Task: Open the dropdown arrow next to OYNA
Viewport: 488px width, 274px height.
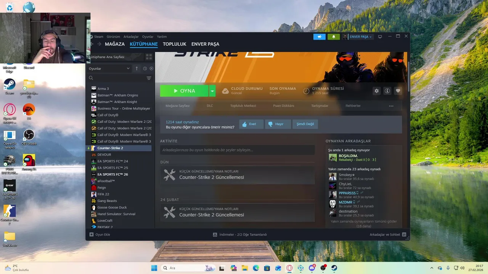Action: pos(212,91)
